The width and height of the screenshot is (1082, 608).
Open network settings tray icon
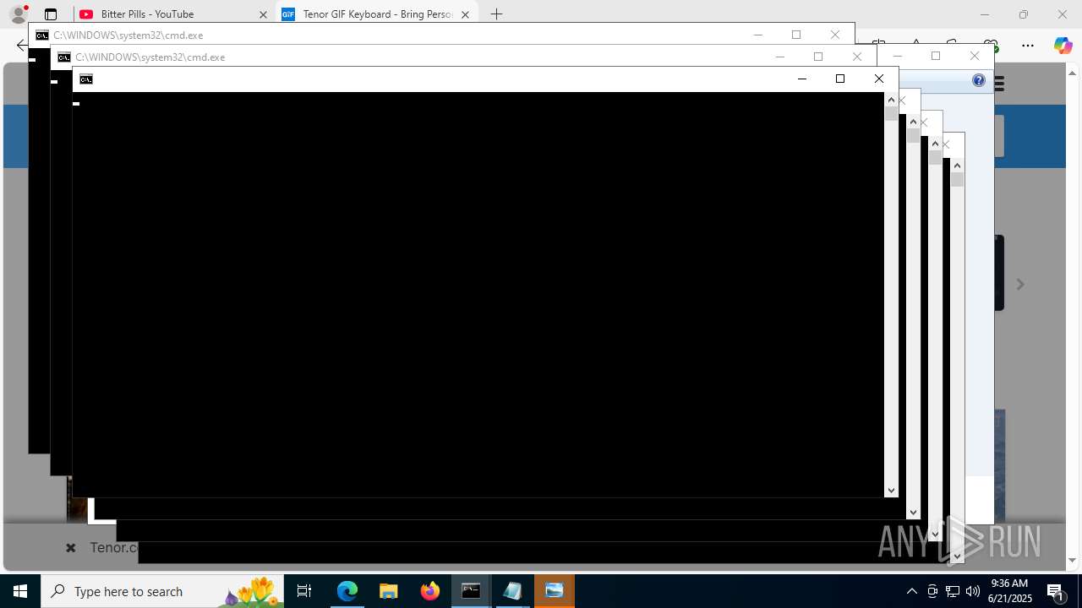click(953, 591)
